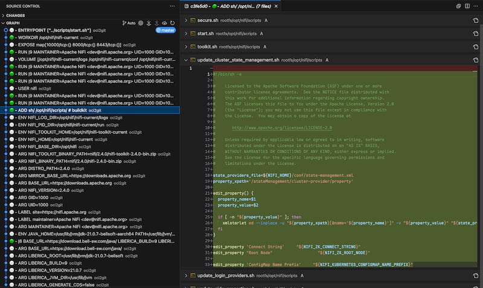Expand secure.sh file diff
The width and height of the screenshot is (483, 288).
[x=186, y=21]
